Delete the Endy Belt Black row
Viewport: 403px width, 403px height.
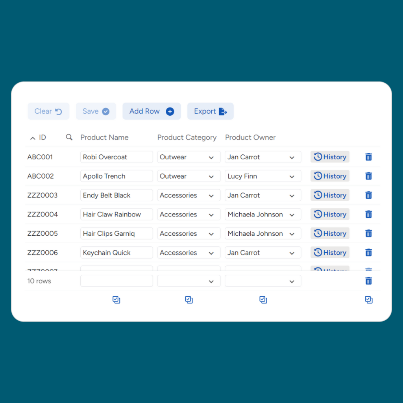[x=368, y=195]
